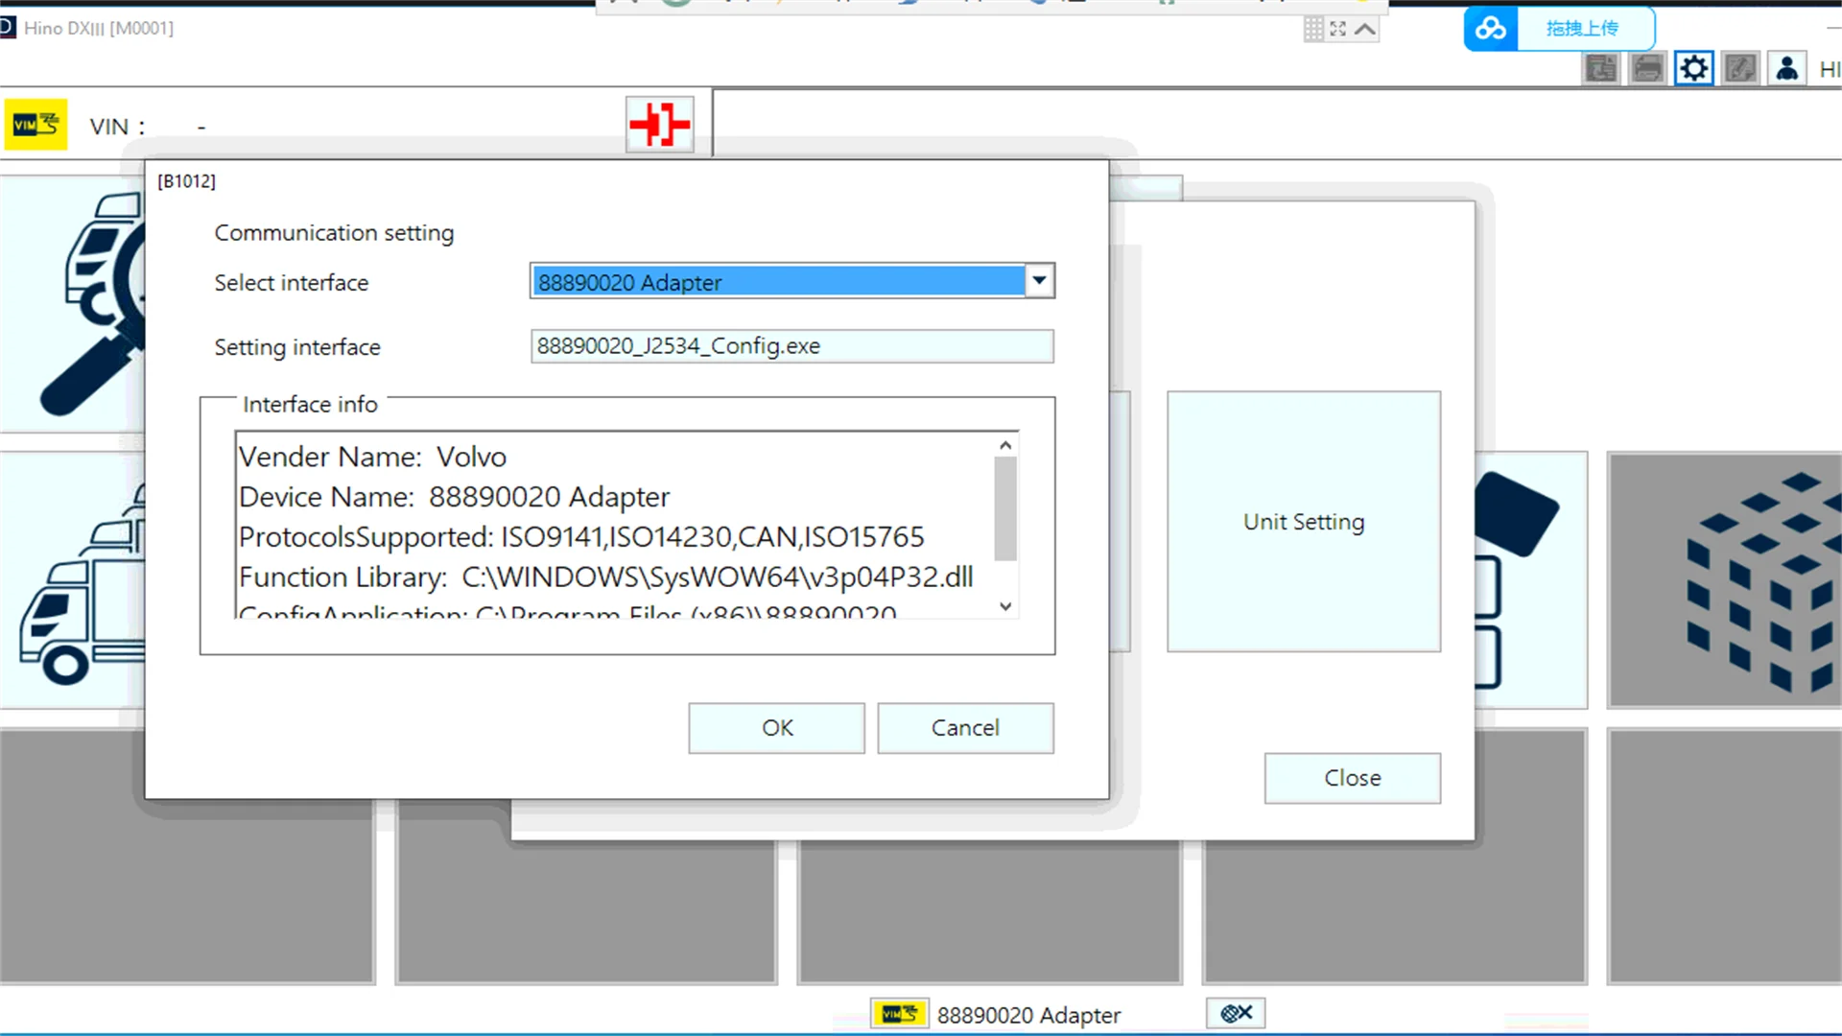Click the 拖拽上传 upload button
The width and height of the screenshot is (1842, 1036).
pyautogui.click(x=1582, y=29)
